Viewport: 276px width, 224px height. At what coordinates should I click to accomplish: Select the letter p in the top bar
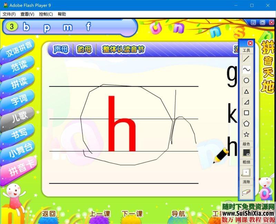pyautogui.click(x=47, y=27)
